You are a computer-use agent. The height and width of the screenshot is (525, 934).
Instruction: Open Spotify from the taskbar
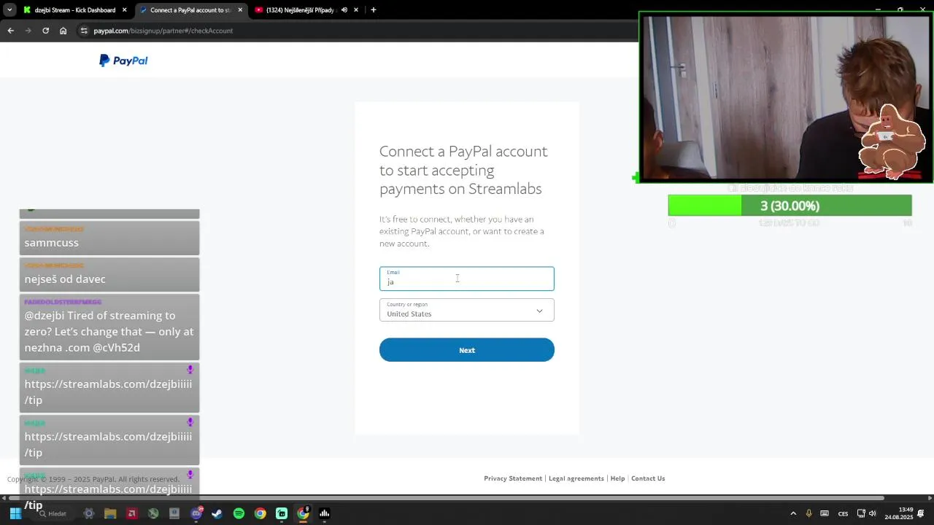click(239, 513)
